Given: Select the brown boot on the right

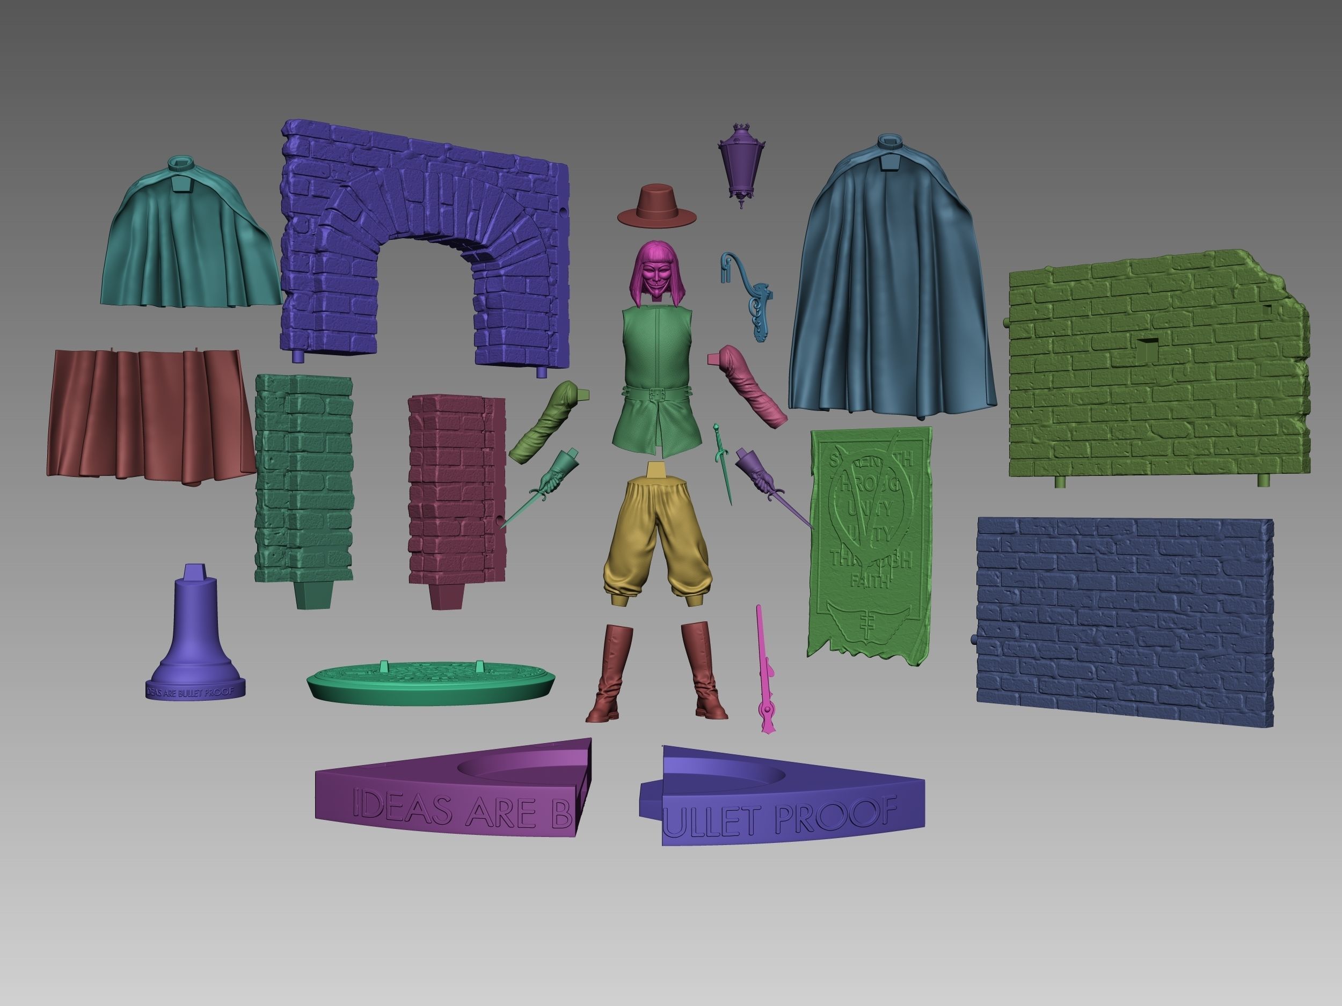Looking at the screenshot, I should tap(704, 670).
